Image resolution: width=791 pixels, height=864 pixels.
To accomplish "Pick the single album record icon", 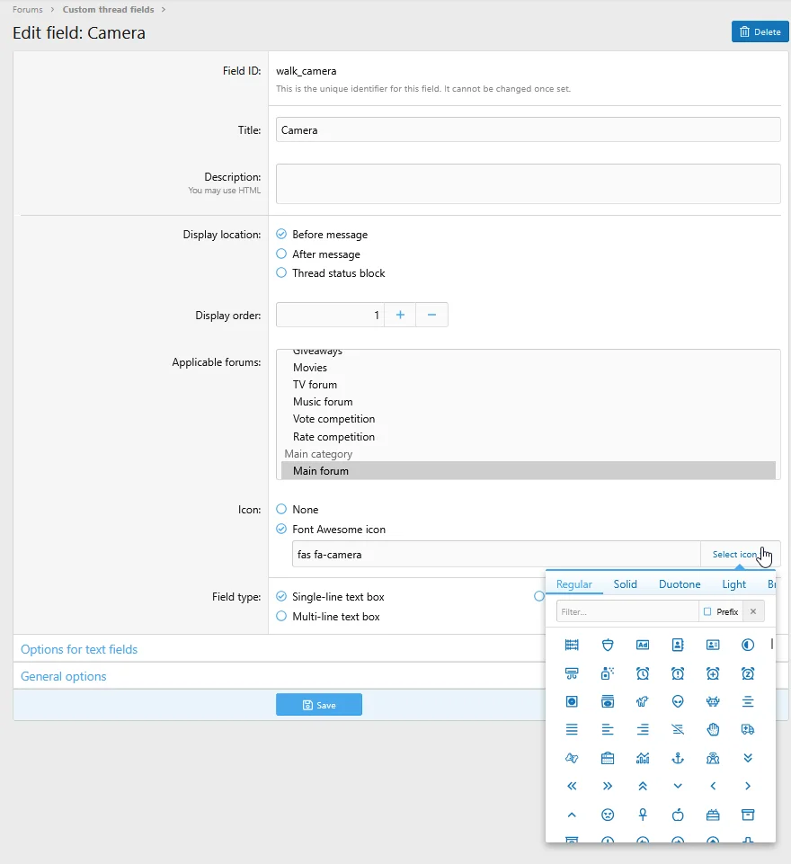I will [x=572, y=701].
